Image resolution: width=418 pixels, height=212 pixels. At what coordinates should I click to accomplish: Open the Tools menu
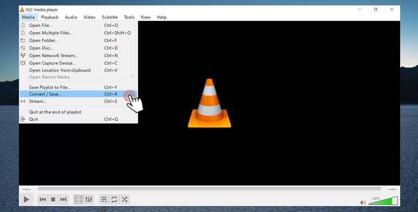[x=129, y=17]
